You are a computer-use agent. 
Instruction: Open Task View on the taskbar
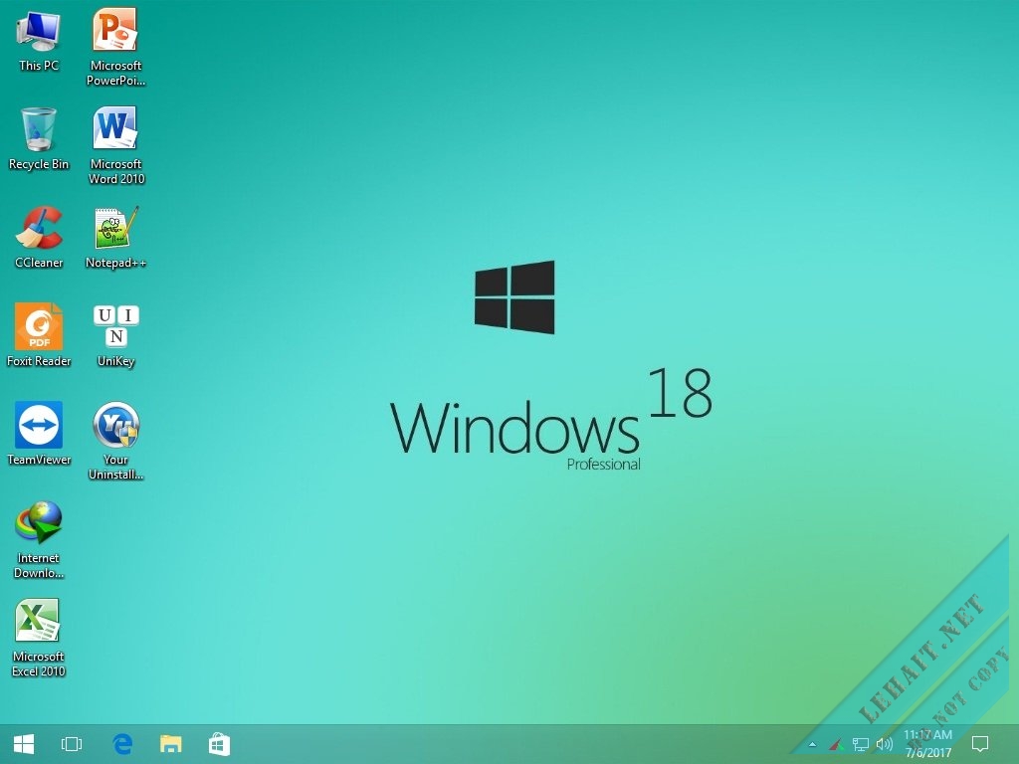click(x=71, y=743)
